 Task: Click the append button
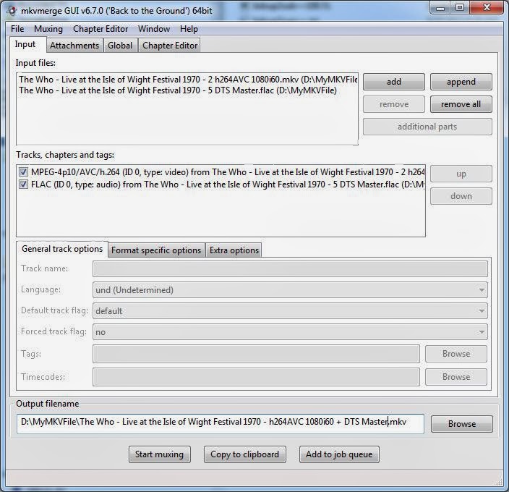[461, 82]
